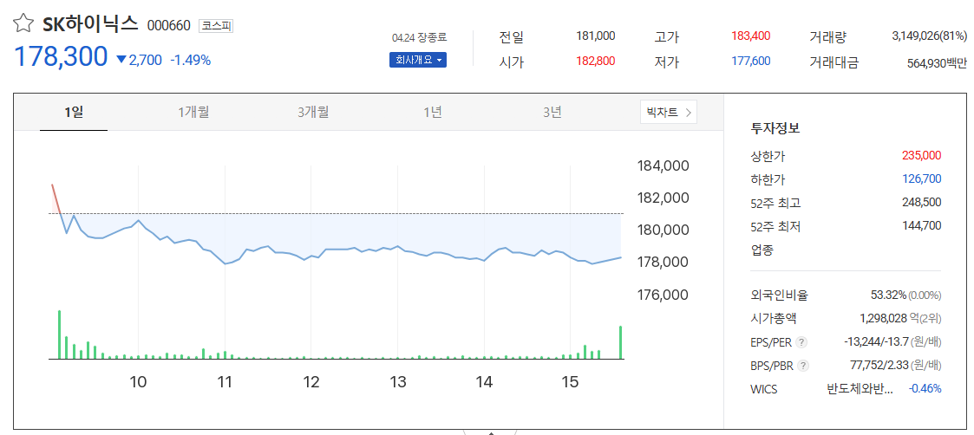974x435 pixels.
Task: Click the 184,000 y-axis label
Action: coord(663,166)
